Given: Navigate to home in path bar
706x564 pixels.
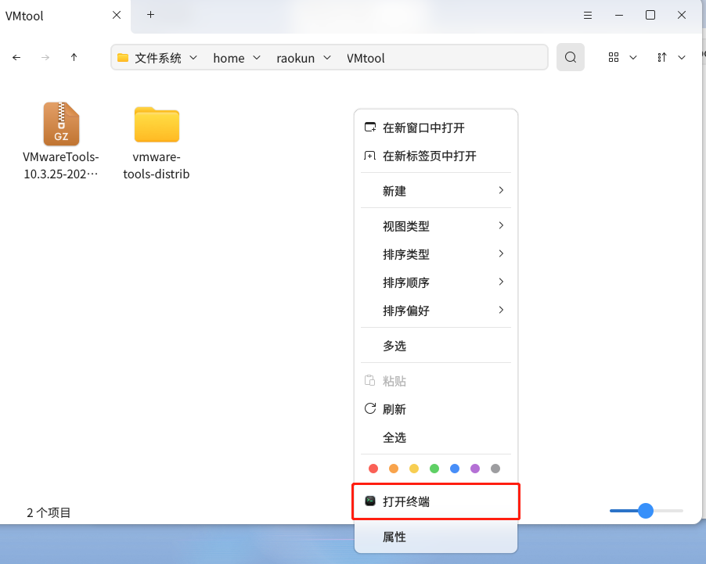Looking at the screenshot, I should [229, 58].
